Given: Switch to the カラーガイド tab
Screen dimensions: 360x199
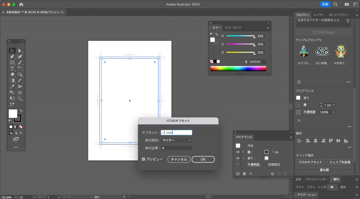Looking at the screenshot, I should [233, 27].
